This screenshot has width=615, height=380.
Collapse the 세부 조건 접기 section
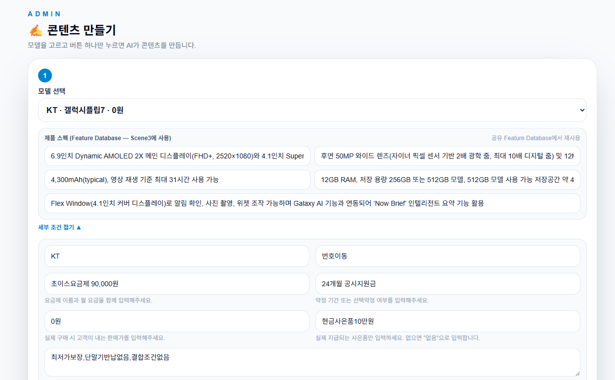60,228
